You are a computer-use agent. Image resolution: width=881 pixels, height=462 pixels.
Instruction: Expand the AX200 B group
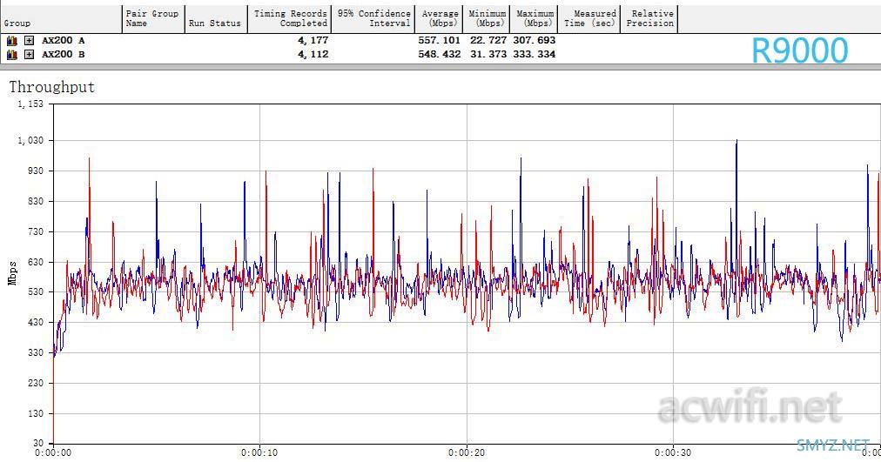pyautogui.click(x=29, y=54)
